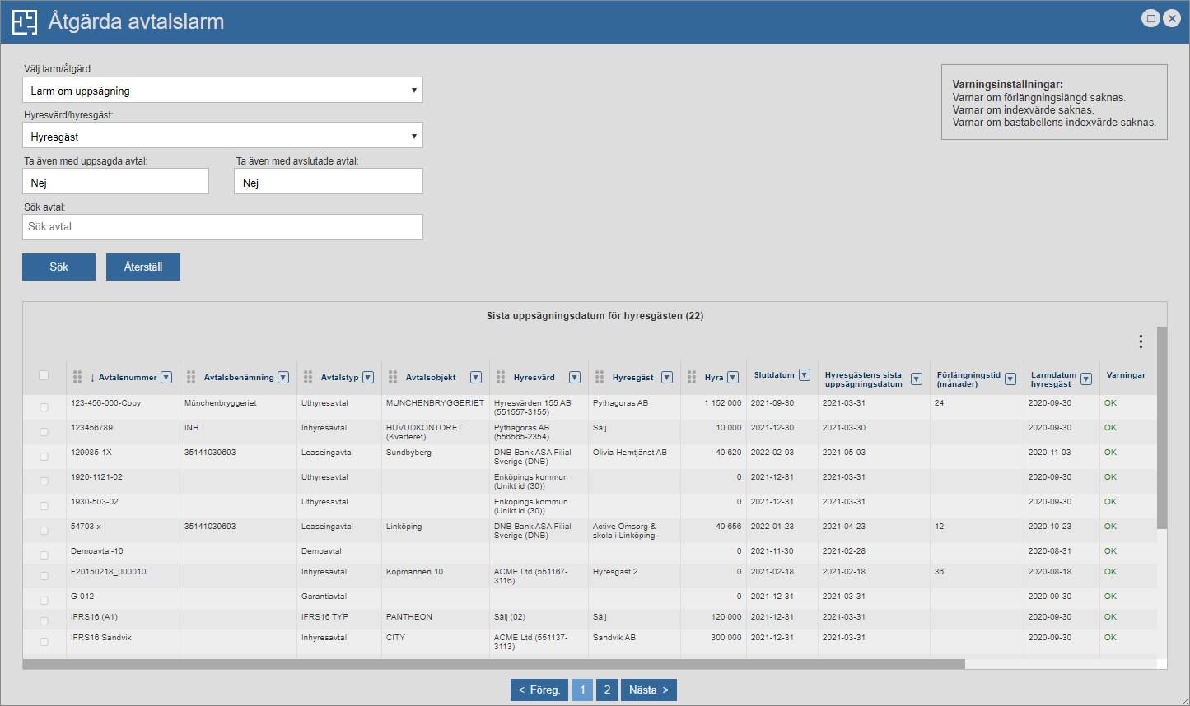Click filter icon for Larmdatum hyresgäst
This screenshot has width=1190, height=706.
tap(1086, 379)
